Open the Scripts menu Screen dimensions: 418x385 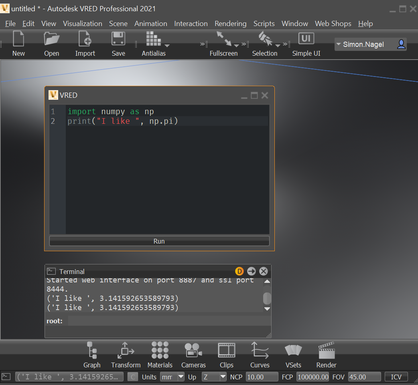pos(264,24)
